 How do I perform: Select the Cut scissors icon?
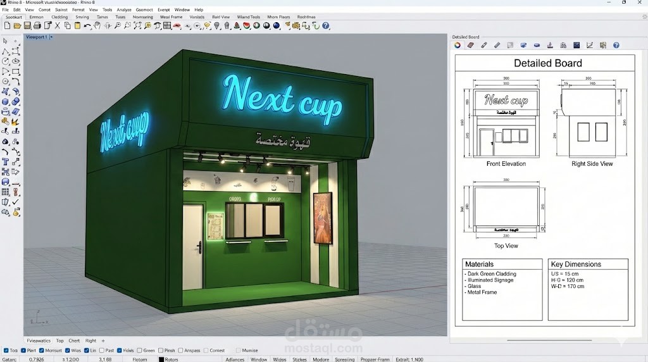pyautogui.click(x=58, y=26)
